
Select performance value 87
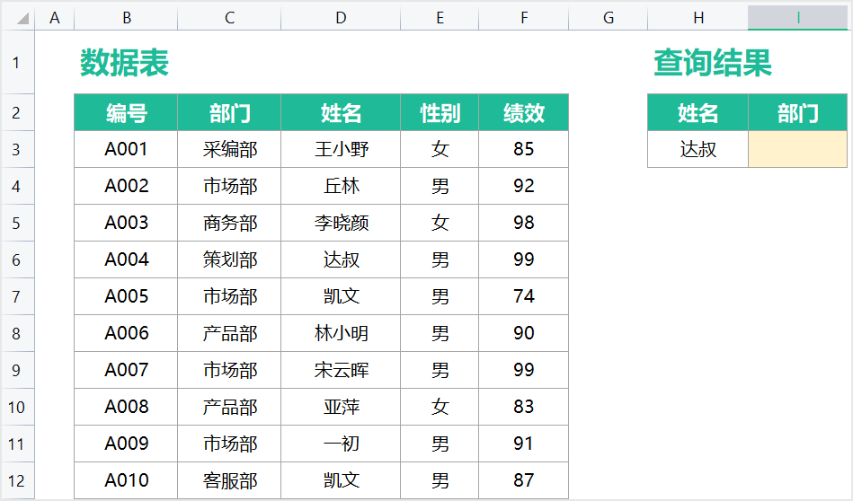coord(524,480)
